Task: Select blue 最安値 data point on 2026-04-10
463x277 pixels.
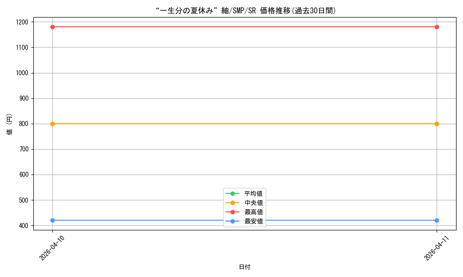Action: tap(53, 221)
